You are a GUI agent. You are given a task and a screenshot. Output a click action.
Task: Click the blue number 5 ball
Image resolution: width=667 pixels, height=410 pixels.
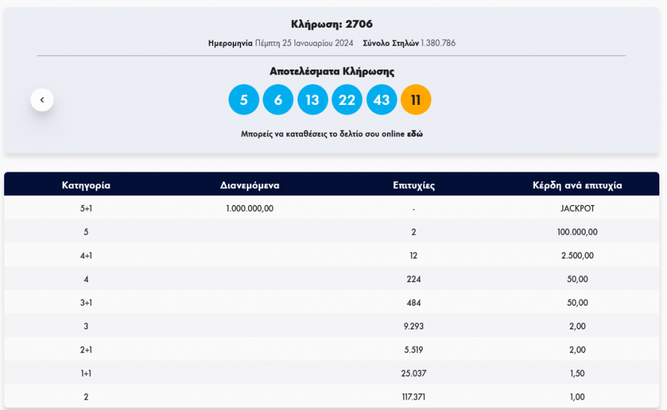point(244,100)
